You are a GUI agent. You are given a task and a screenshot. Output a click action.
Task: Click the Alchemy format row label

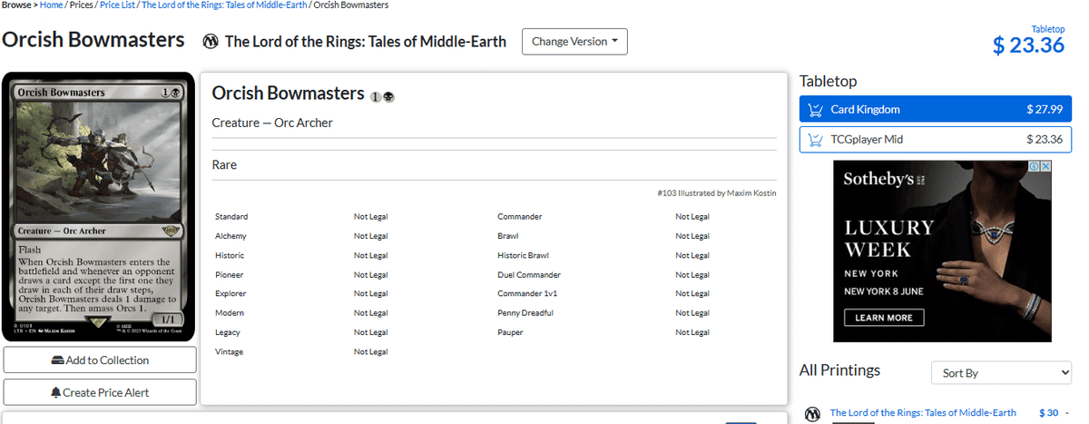[x=231, y=236]
